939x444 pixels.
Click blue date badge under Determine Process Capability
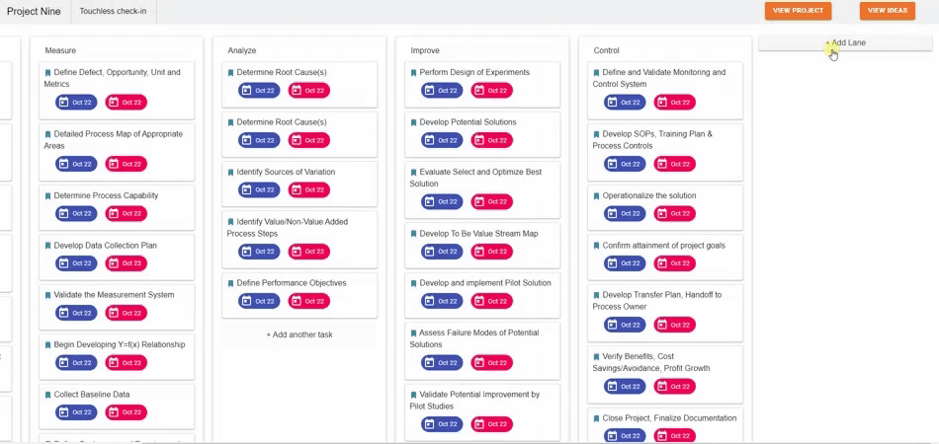[76, 213]
